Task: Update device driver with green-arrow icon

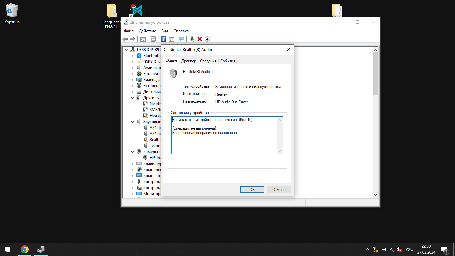Action: click(192, 39)
